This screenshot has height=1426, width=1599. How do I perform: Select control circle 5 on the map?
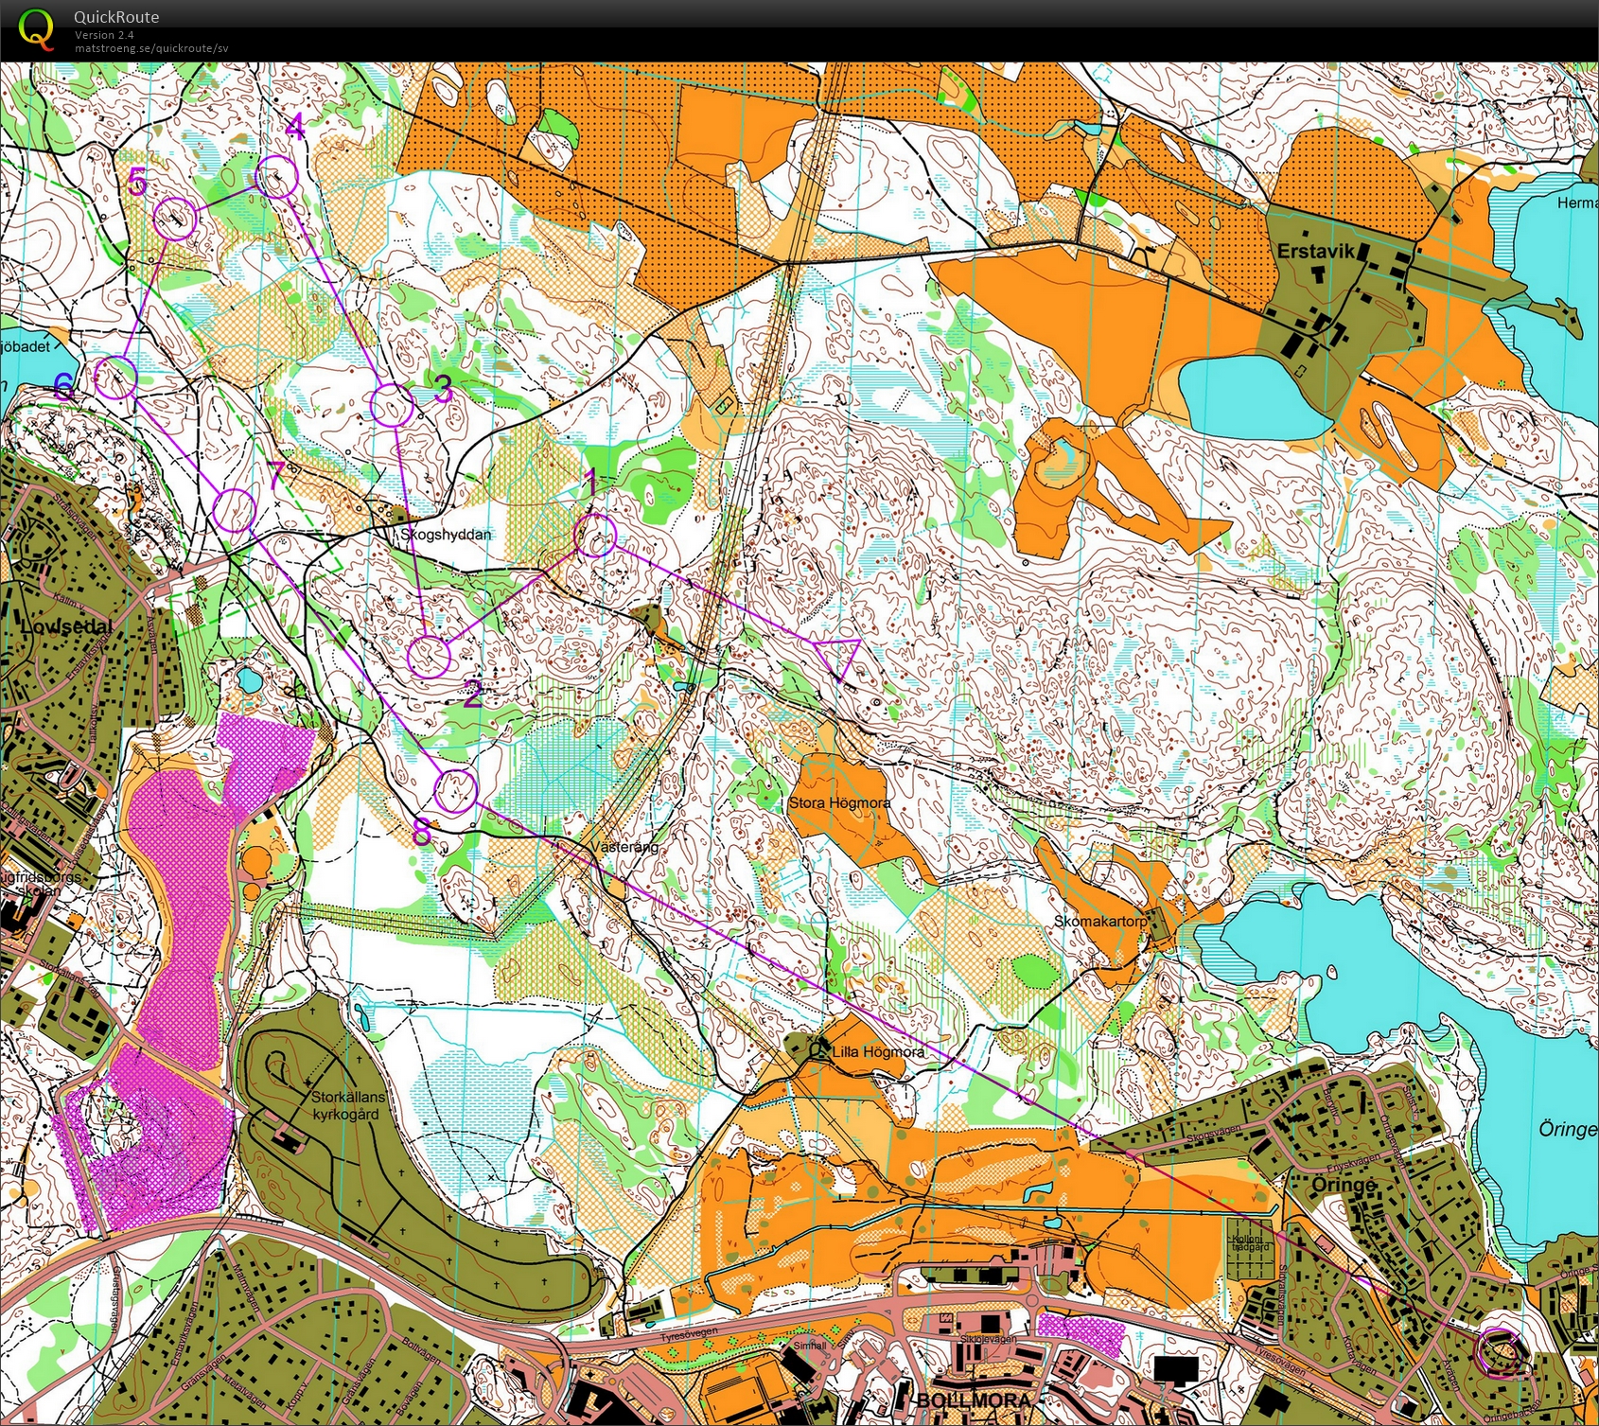pos(175,220)
